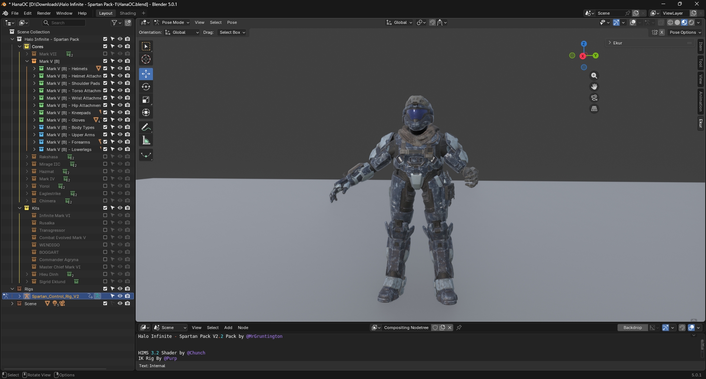Hide Mark V [B] - Helmets collection
The height and width of the screenshot is (379, 706).
coord(120,69)
